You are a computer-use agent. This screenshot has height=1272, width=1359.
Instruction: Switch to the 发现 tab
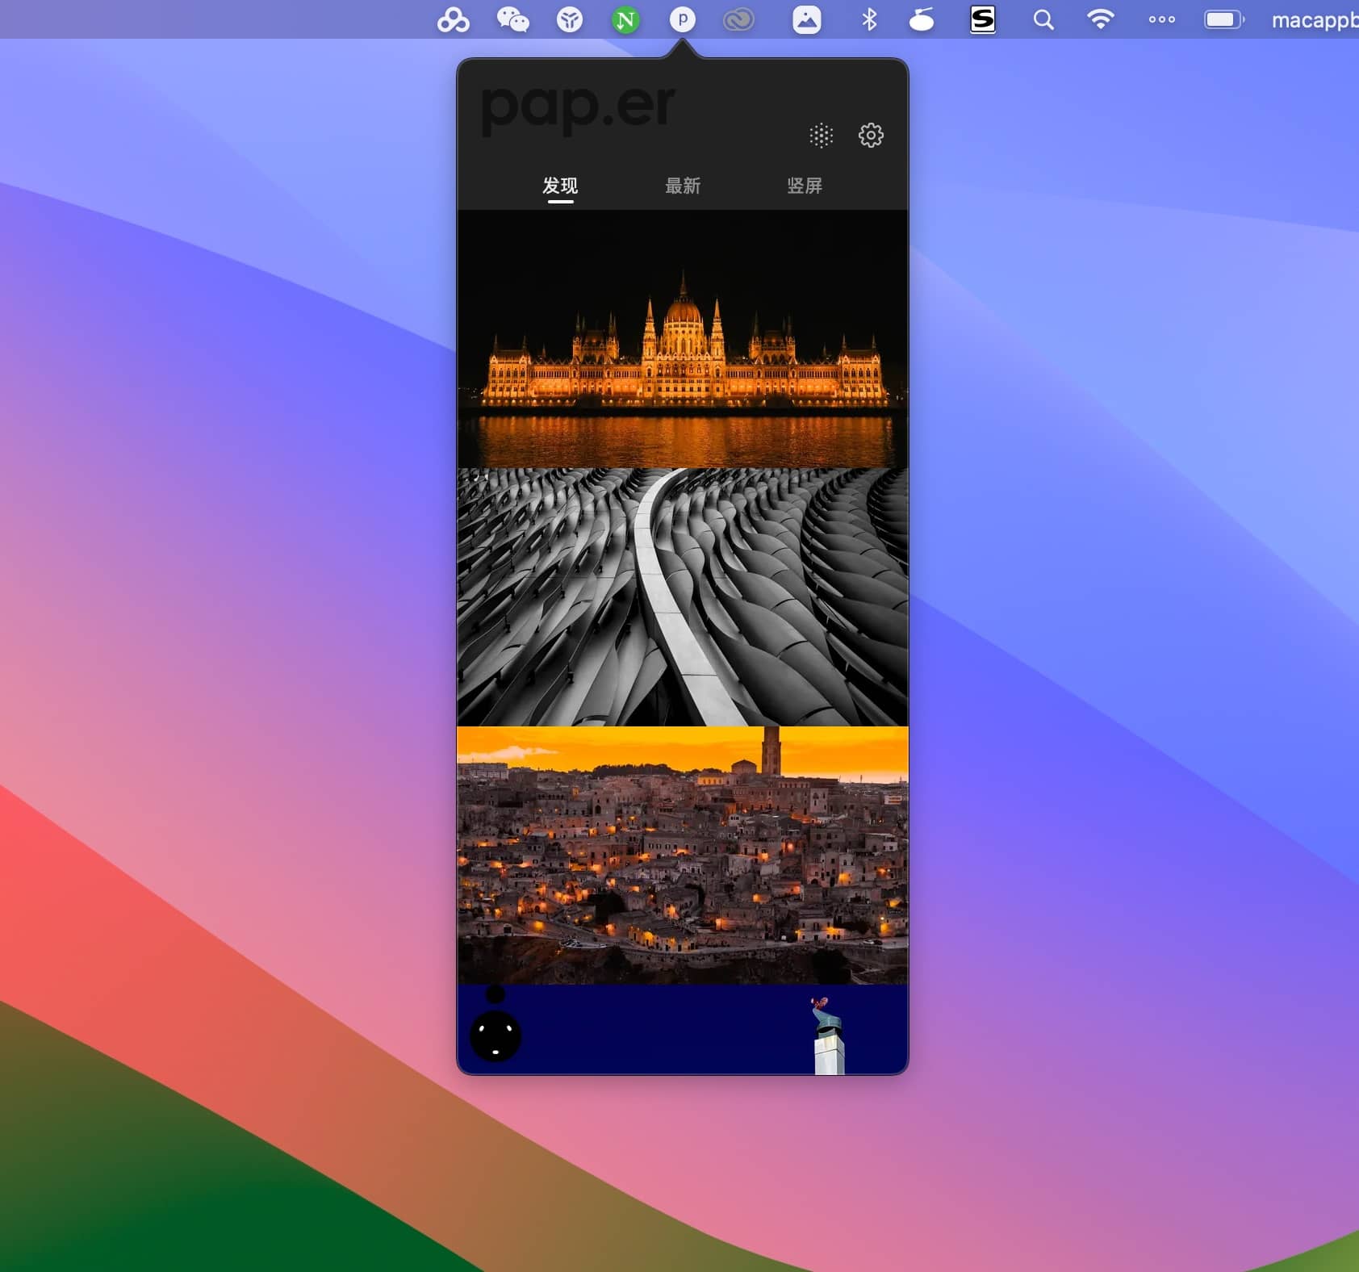(x=560, y=186)
